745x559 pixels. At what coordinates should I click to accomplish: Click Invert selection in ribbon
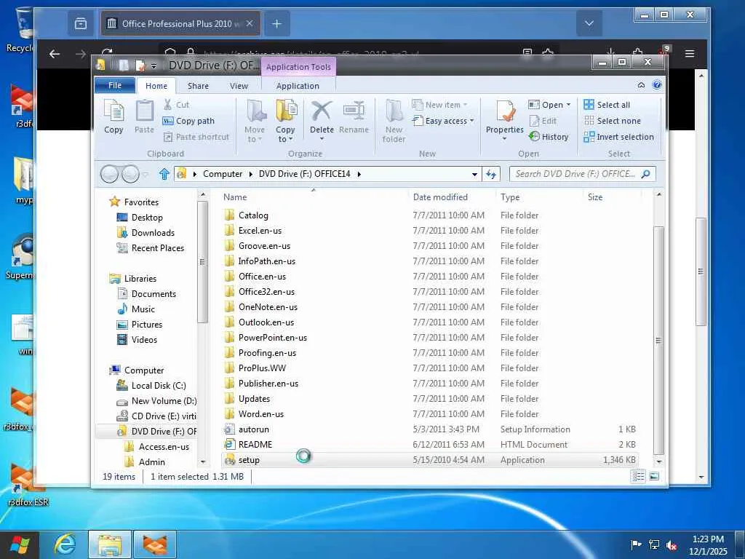pos(618,137)
